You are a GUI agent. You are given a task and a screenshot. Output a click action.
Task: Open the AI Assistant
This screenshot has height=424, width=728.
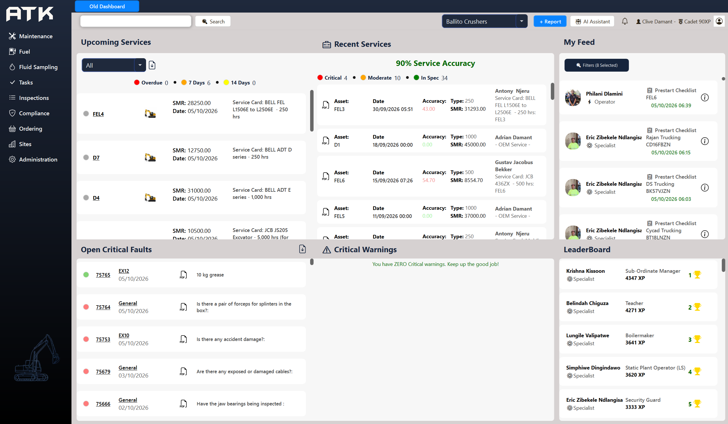(592, 21)
